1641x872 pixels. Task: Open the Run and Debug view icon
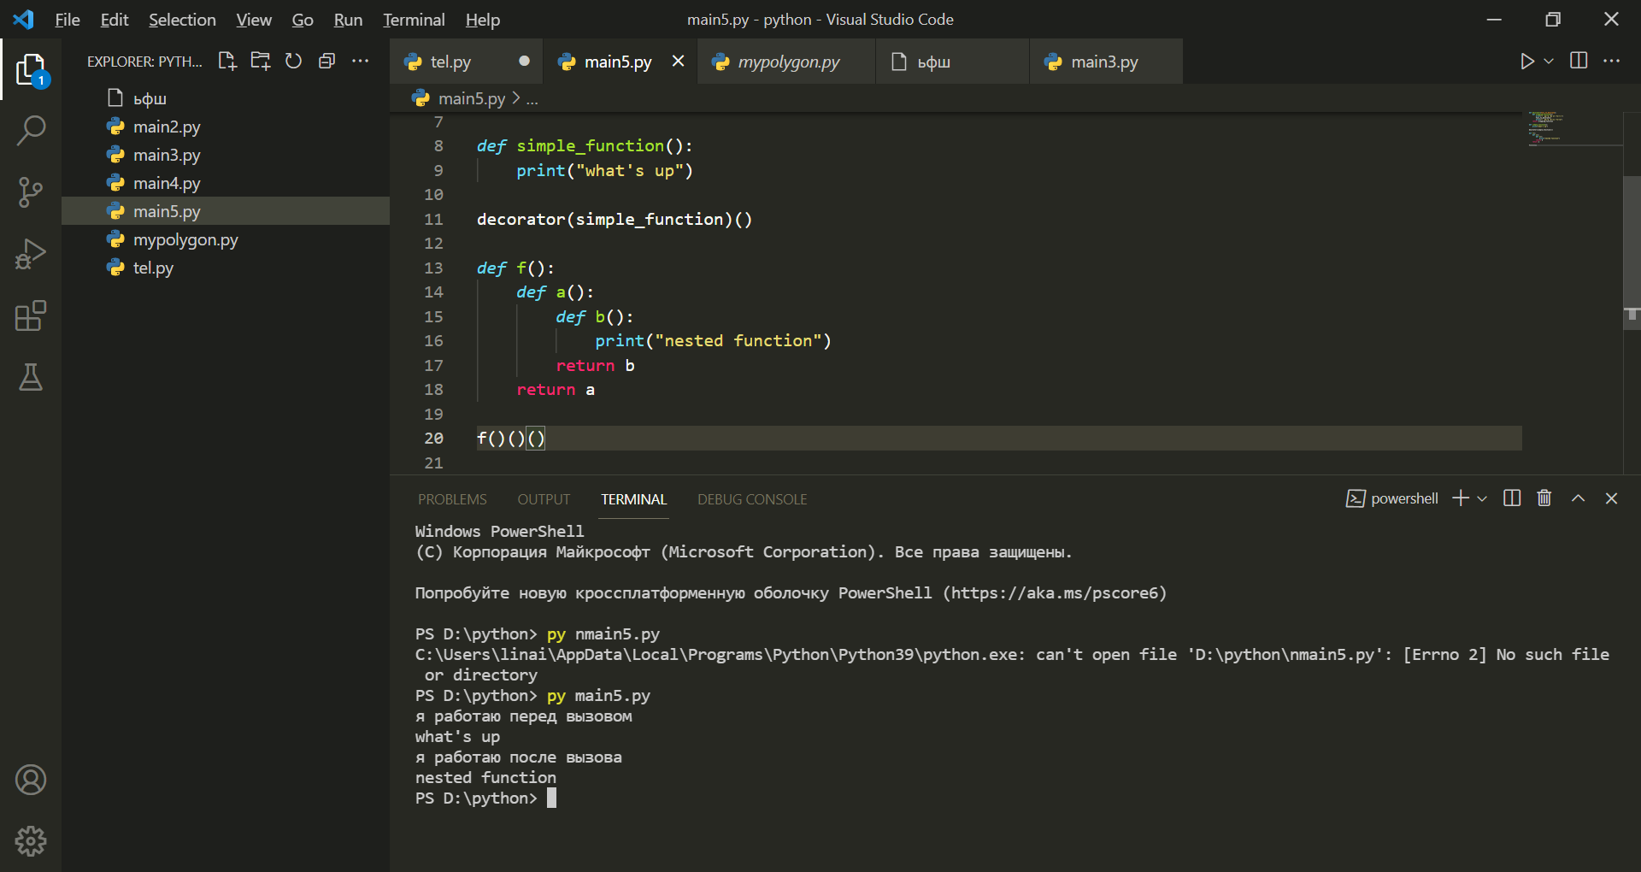(31, 254)
